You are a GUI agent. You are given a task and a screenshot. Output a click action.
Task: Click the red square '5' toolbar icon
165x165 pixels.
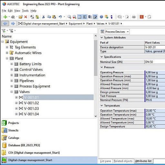pyautogui.click(x=141, y=17)
